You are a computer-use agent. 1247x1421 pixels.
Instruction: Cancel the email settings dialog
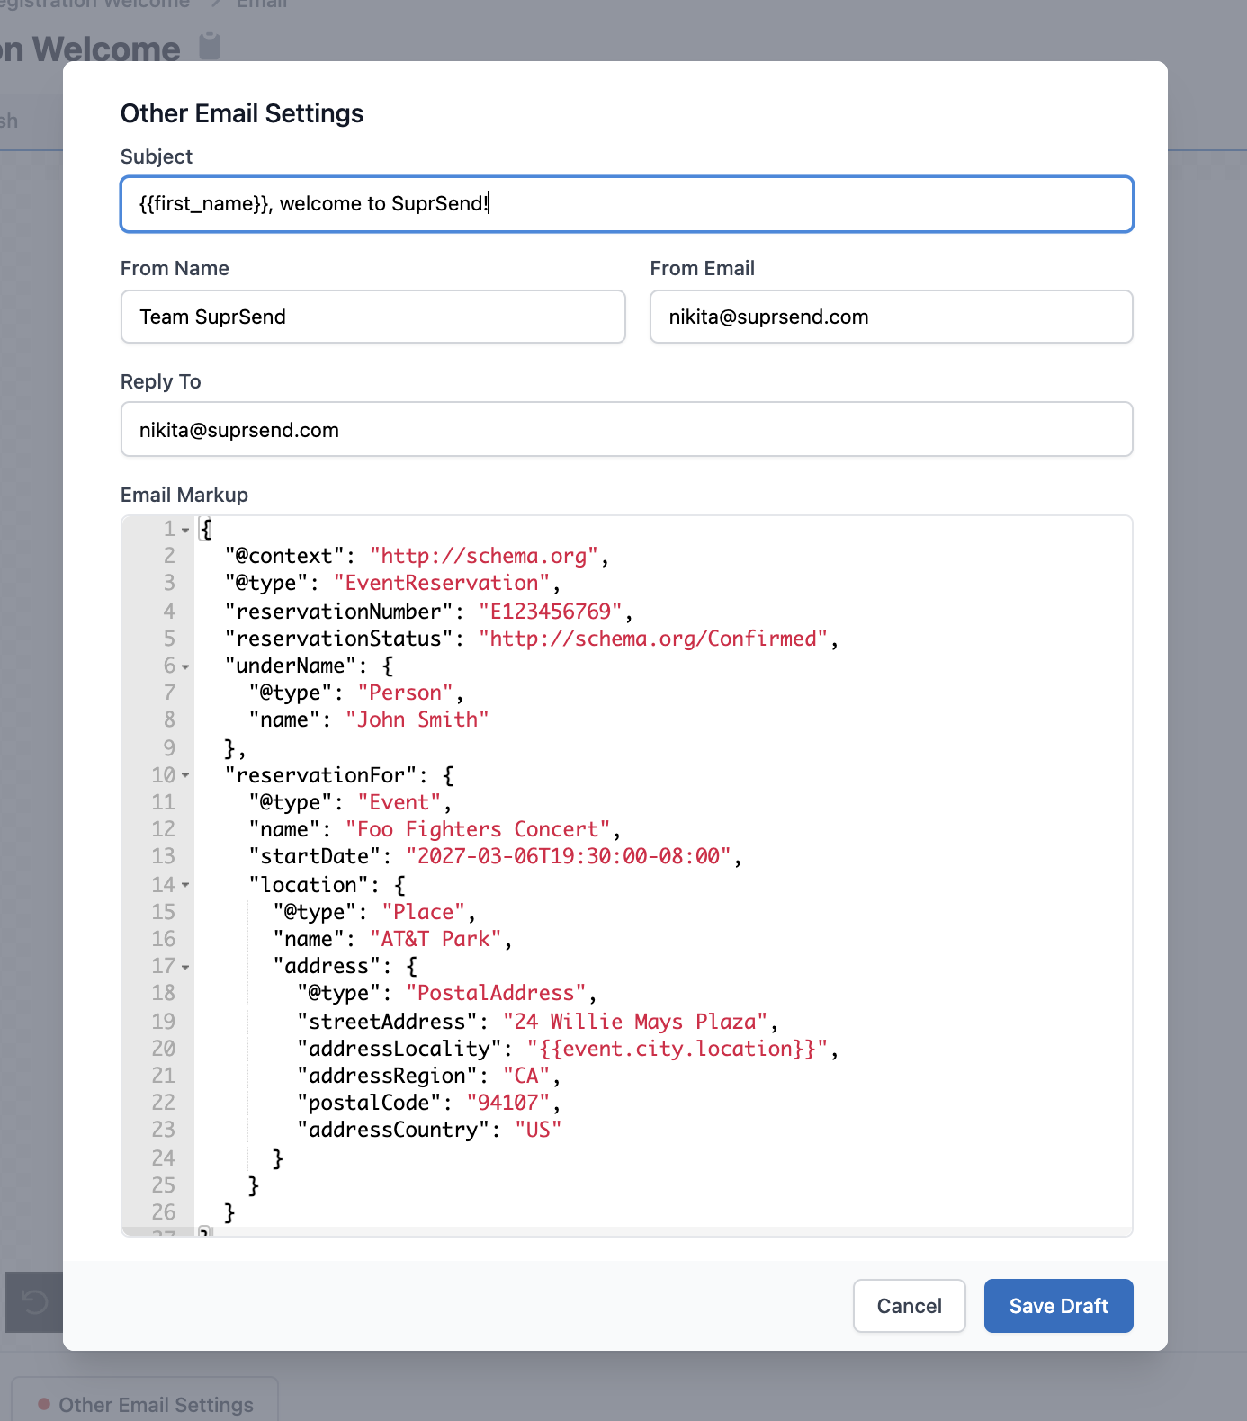[x=909, y=1306]
